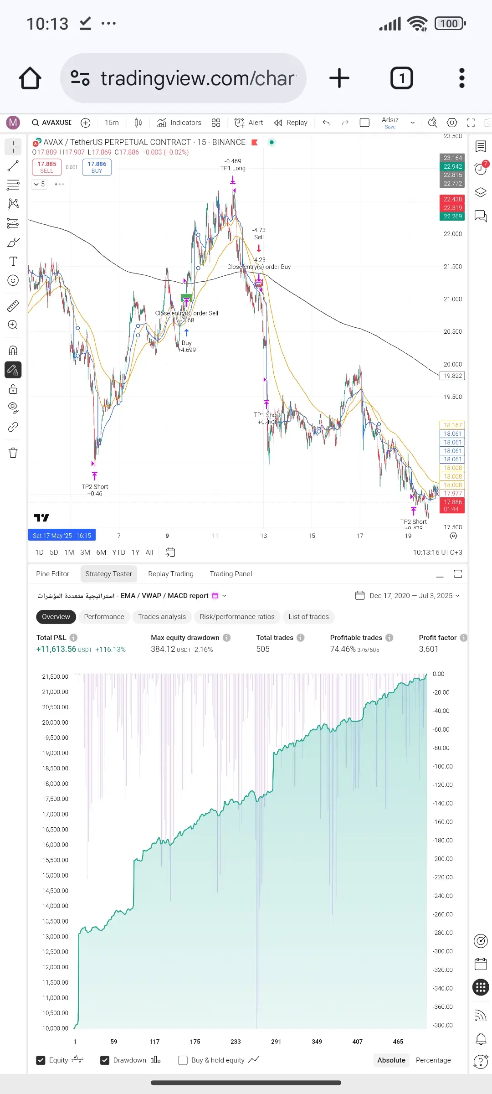This screenshot has height=1094, width=492.
Task: Undo the last chart action
Action: 326,123
